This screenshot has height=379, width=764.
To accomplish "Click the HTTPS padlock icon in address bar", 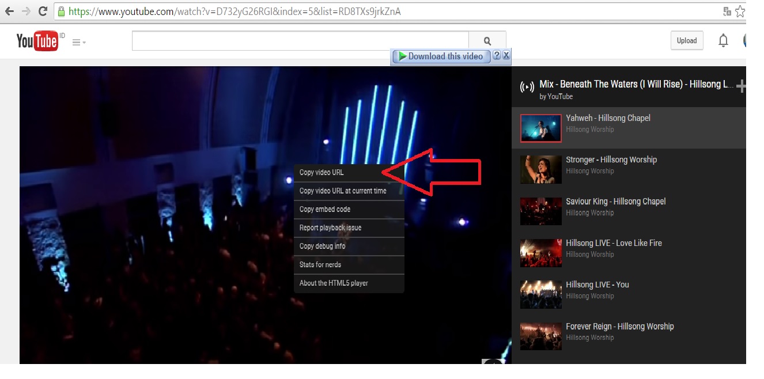I will 62,11.
